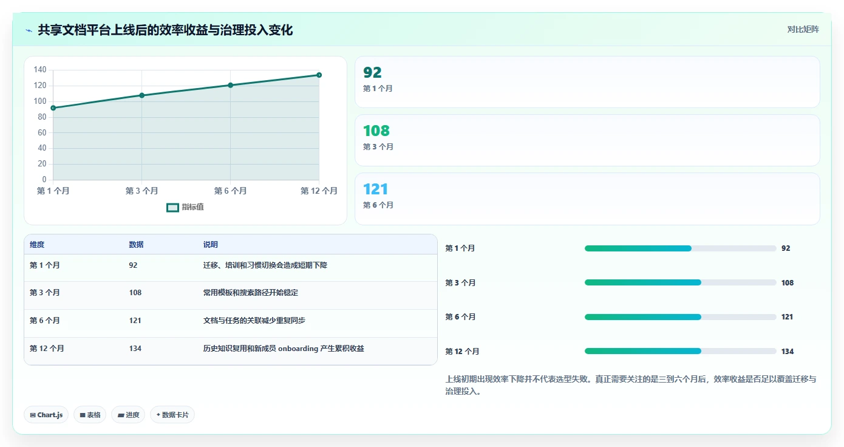The image size is (844, 447).
Task: Click the x-axis label 第 12 个月
Action: click(x=319, y=191)
